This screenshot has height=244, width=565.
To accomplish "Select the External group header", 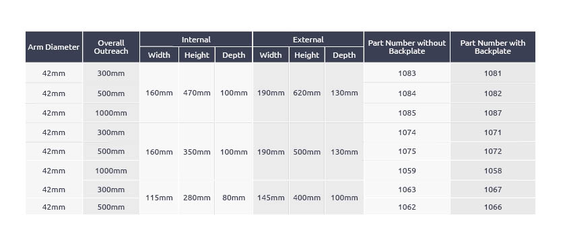I will click(x=308, y=39).
